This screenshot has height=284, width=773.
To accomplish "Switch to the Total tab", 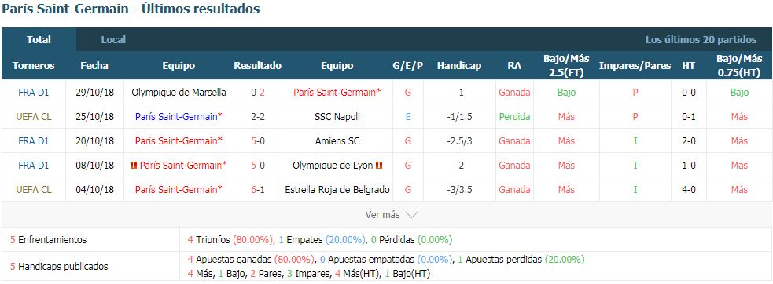I will [x=39, y=40].
